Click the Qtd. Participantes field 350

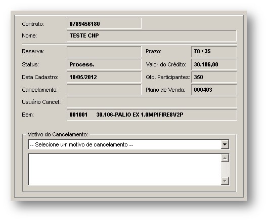214,77
